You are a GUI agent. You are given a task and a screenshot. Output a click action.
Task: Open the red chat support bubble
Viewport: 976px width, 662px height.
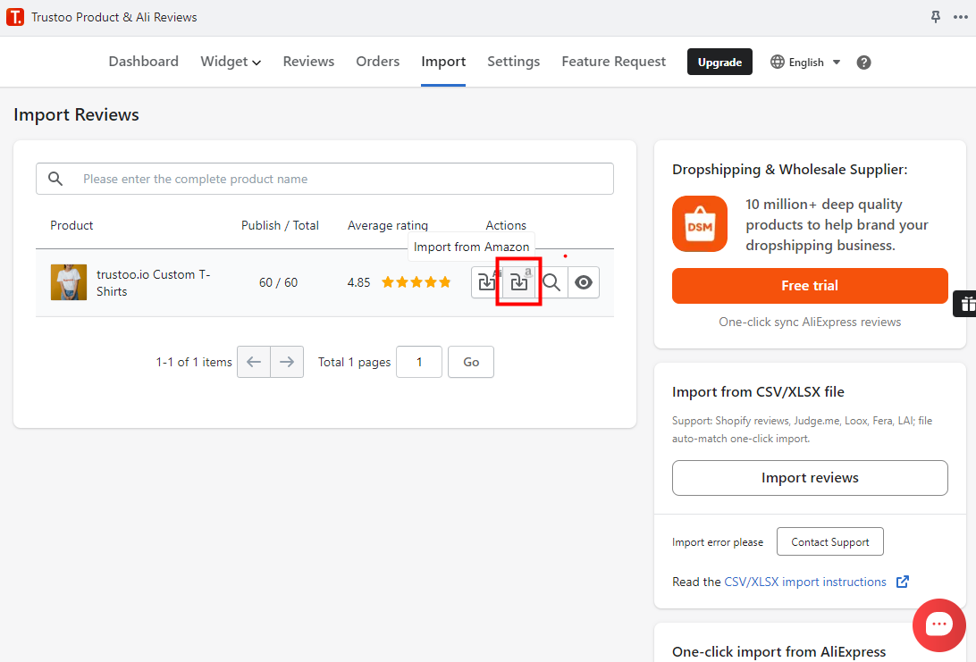(938, 624)
